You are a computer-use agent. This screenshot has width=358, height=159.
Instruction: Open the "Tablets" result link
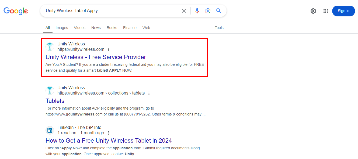point(55,101)
